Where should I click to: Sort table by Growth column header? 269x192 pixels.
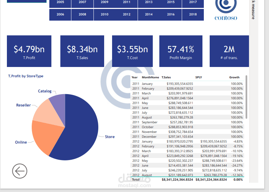[235, 77]
